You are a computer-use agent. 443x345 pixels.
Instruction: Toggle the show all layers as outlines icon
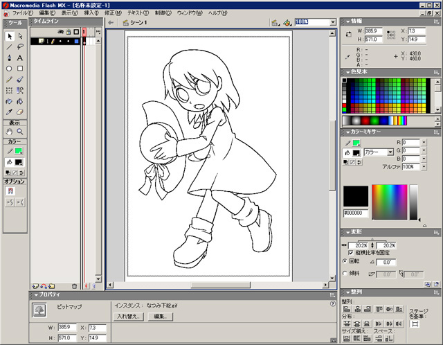pyautogui.click(x=76, y=32)
